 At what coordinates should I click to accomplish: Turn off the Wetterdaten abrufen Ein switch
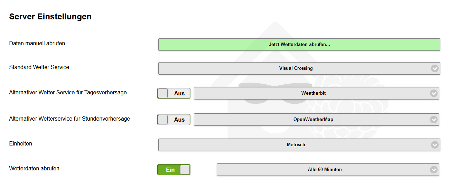coord(174,170)
